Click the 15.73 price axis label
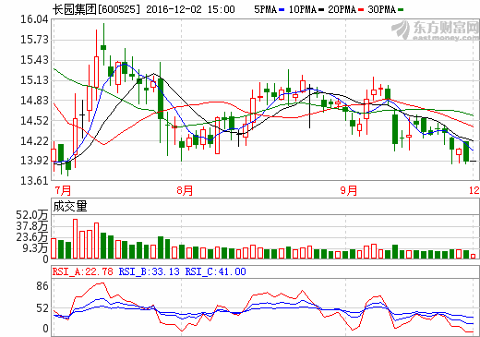The width and height of the screenshot is (480, 337). [x=34, y=40]
